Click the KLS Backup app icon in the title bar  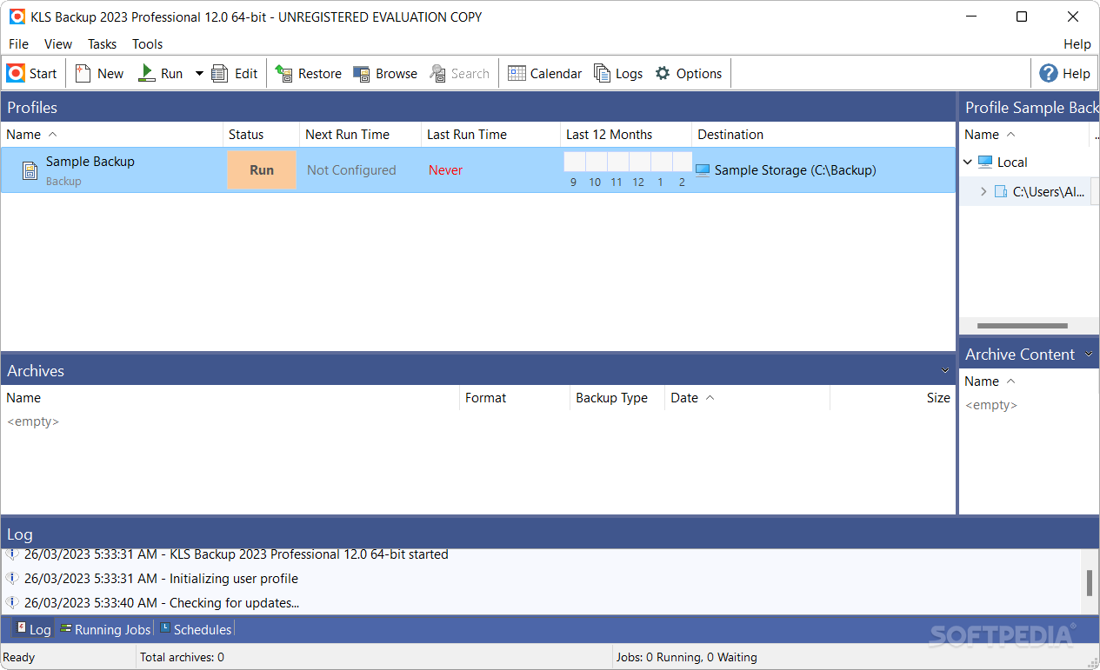tap(17, 17)
